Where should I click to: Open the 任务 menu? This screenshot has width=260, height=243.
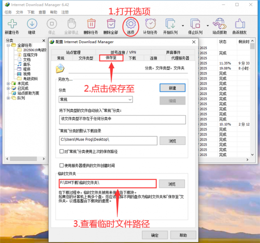(8, 12)
